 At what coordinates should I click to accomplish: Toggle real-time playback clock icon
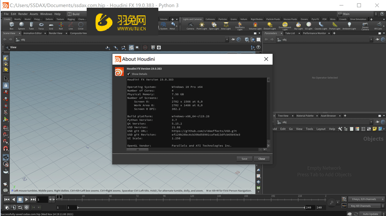(x=27, y=208)
